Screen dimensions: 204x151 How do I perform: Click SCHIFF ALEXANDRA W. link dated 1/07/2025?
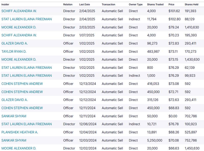(x=19, y=35)
